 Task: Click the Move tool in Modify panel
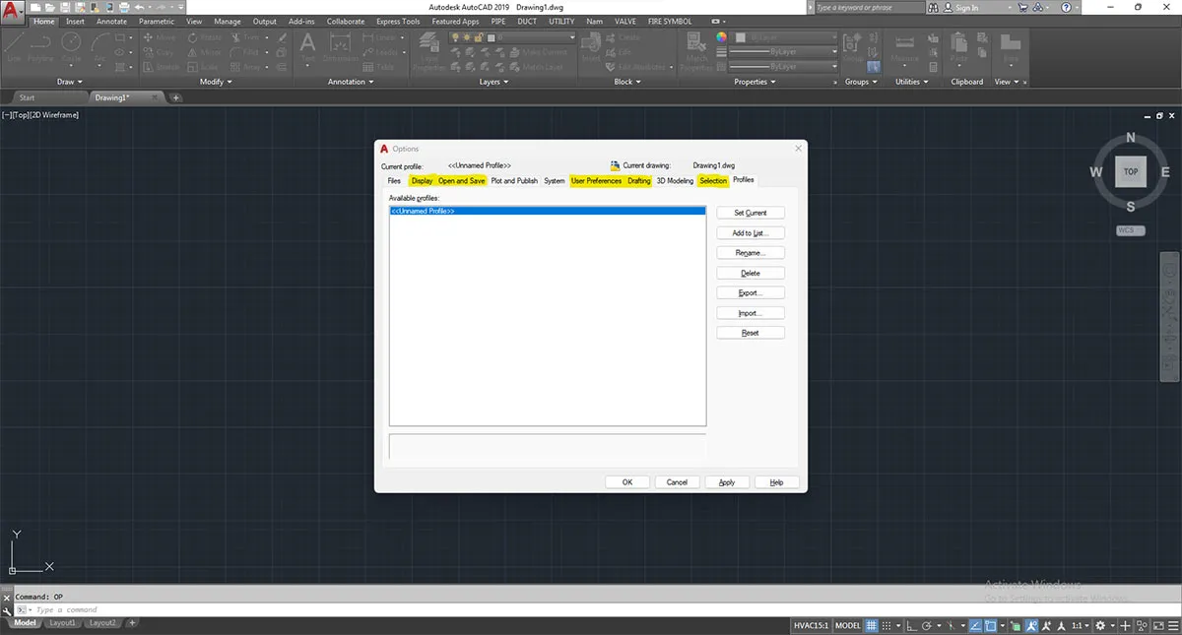[158, 37]
